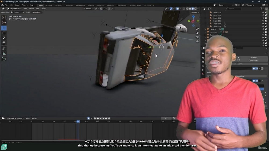Jump to the timeline end frame
The image size is (269, 151).
coord(109,118)
